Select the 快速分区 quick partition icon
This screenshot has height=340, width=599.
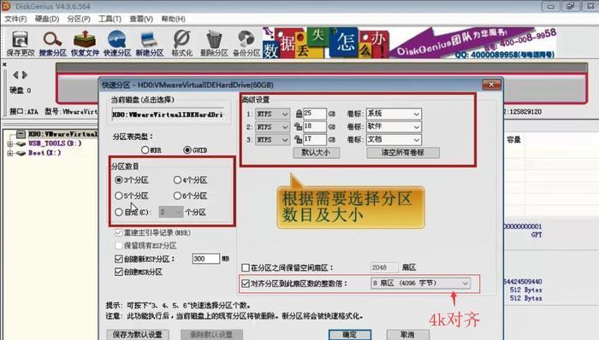[117, 44]
